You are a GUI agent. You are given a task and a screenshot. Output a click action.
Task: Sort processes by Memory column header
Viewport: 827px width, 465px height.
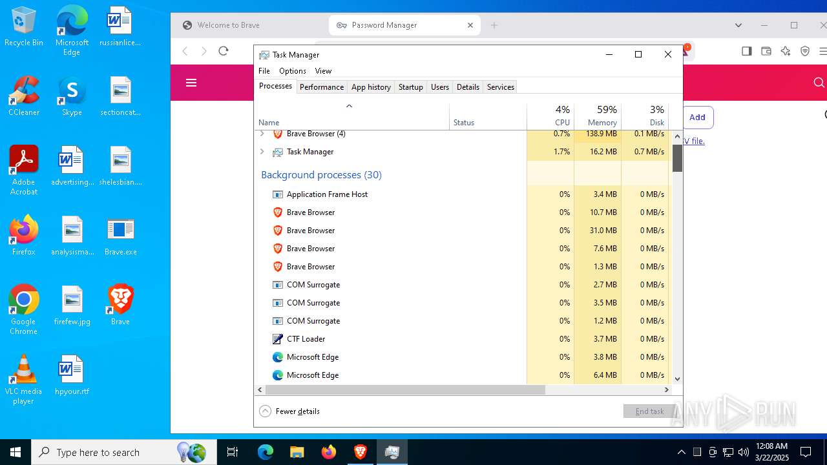coord(598,117)
